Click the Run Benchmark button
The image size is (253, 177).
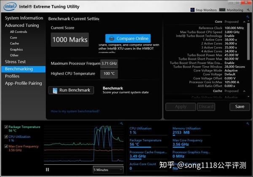coord(71,90)
